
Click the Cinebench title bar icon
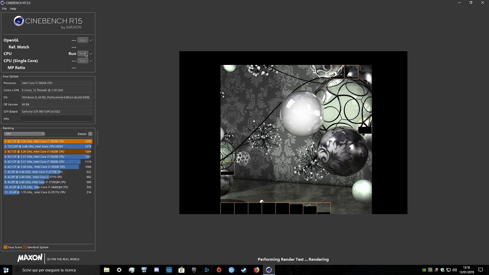pos(3,3)
